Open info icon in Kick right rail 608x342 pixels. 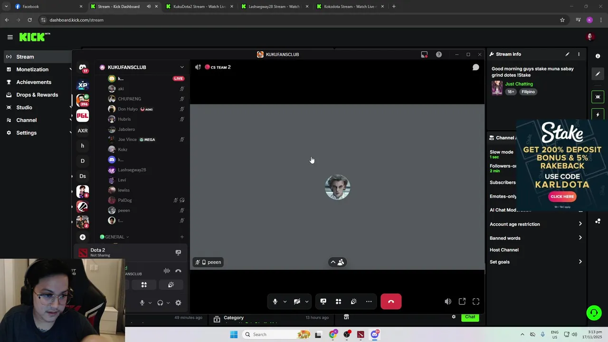point(598,56)
